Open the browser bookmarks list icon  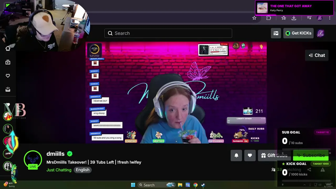284,18
